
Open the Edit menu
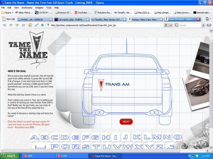9,8
